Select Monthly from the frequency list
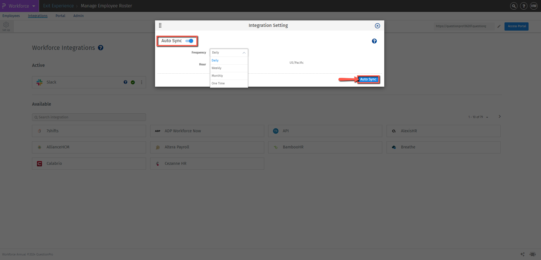The height and width of the screenshot is (260, 541). click(x=217, y=75)
